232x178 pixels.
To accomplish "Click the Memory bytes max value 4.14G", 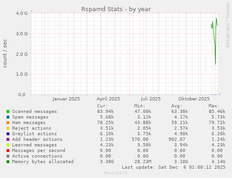I will [218, 162].
